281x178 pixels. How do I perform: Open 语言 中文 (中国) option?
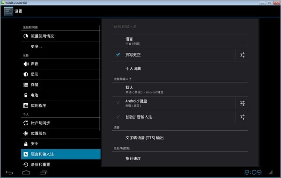[180, 41]
